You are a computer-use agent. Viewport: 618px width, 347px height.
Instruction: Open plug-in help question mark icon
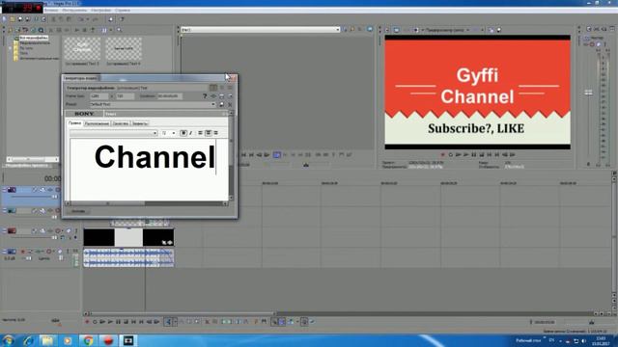(x=205, y=96)
